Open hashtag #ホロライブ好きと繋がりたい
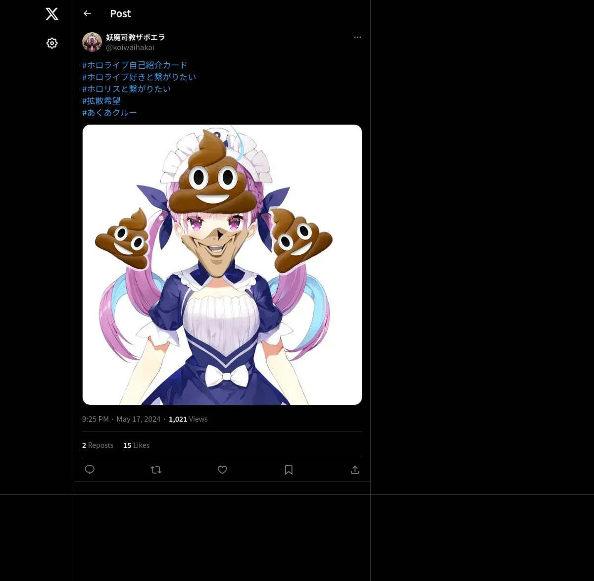 tap(139, 77)
